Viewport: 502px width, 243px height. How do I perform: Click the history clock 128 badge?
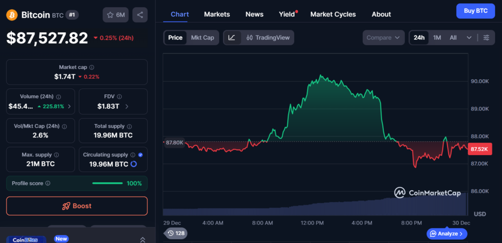coord(176,233)
